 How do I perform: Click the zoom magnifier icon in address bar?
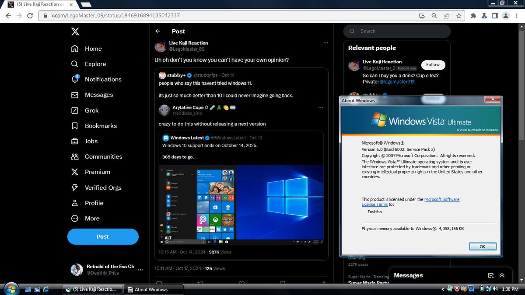click(434, 15)
